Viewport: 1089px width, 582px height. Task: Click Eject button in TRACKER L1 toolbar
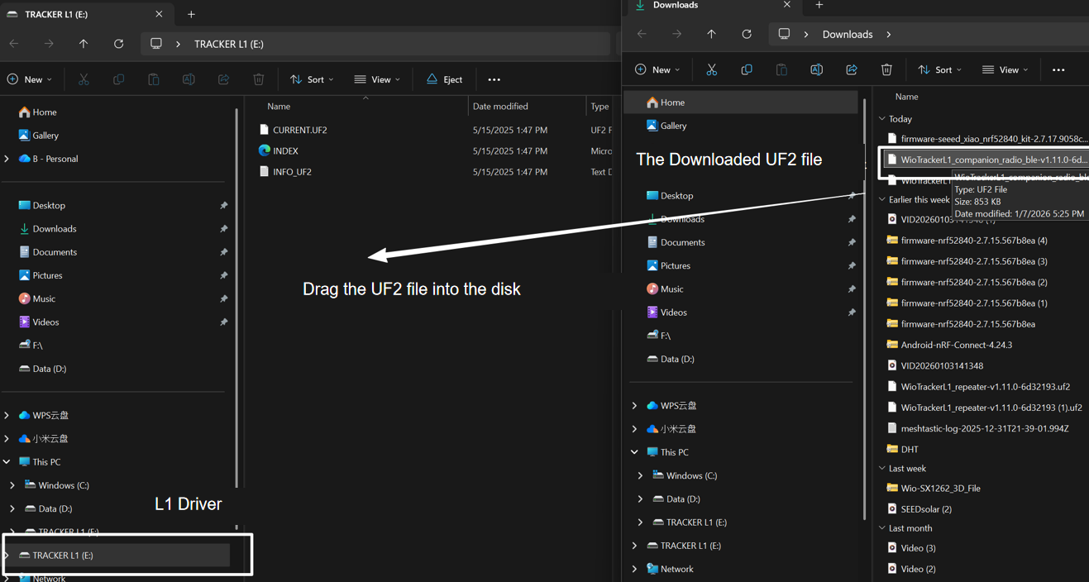point(444,79)
